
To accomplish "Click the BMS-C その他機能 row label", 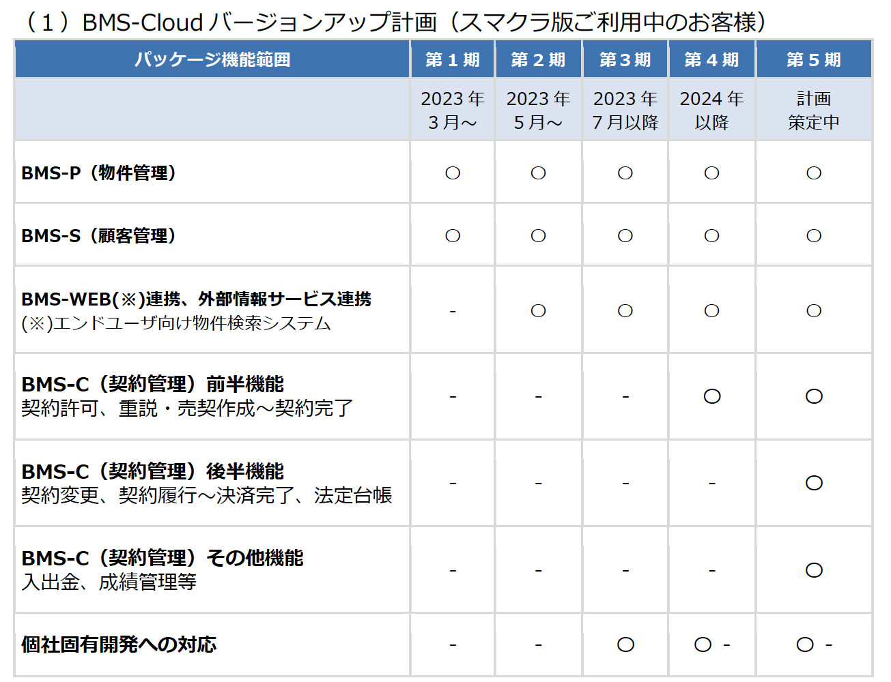I will (x=162, y=559).
